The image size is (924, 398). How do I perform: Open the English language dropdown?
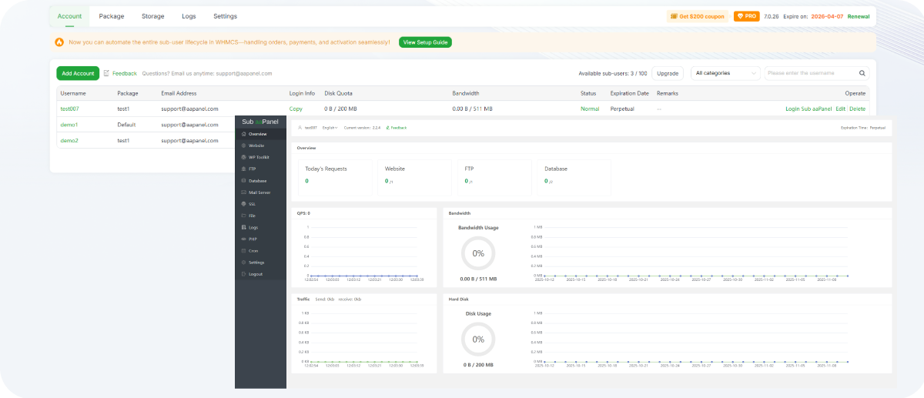pos(331,127)
